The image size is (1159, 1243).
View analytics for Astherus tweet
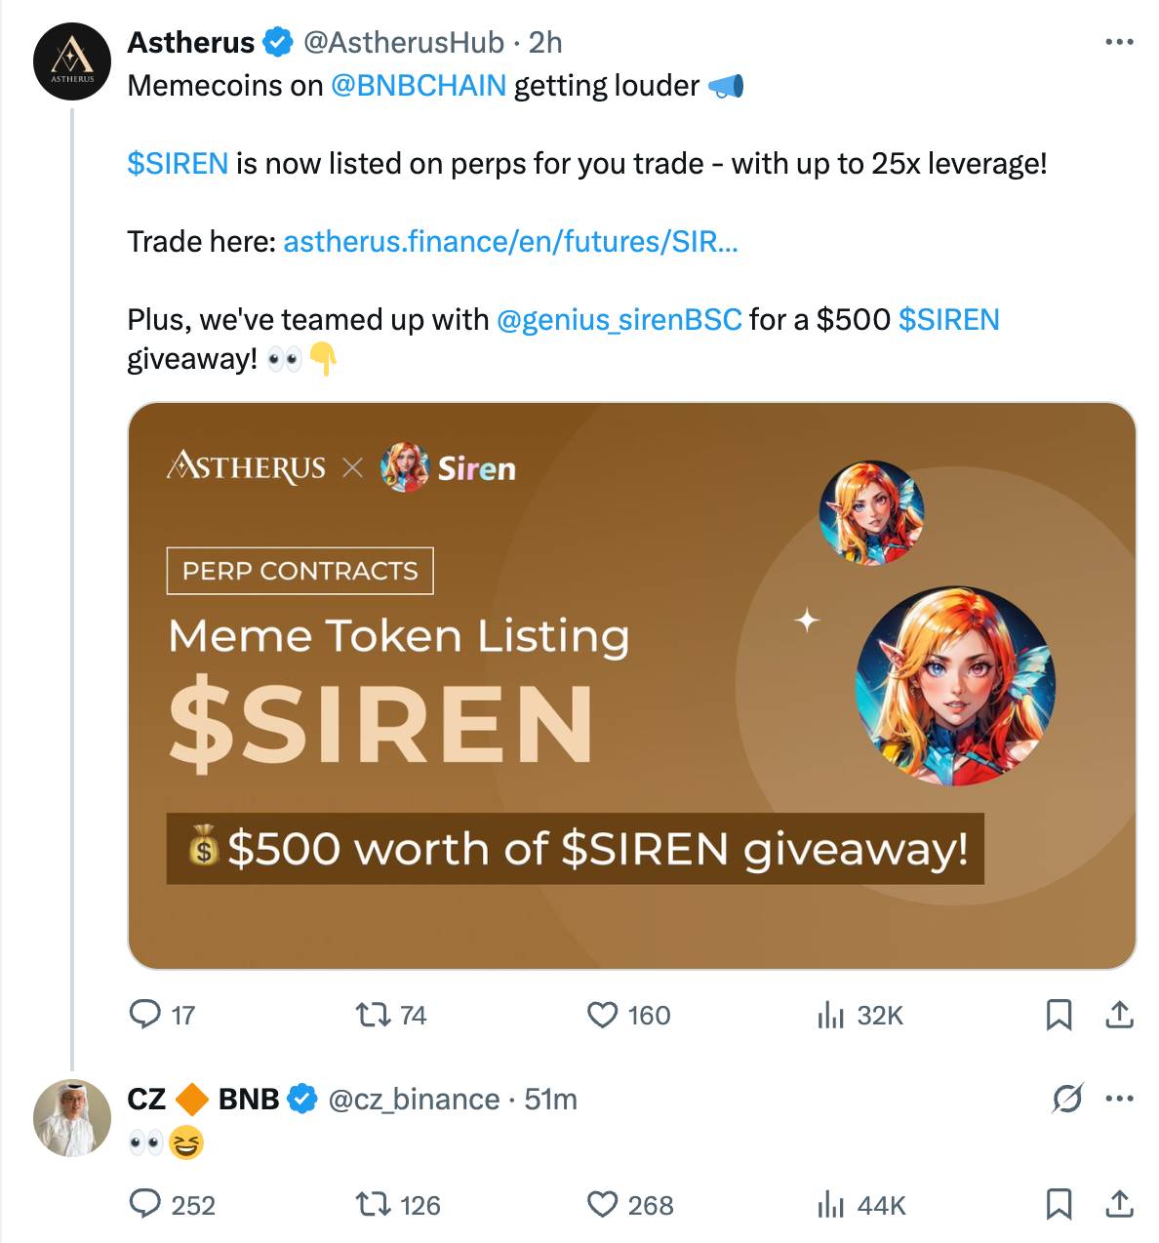pos(830,1016)
